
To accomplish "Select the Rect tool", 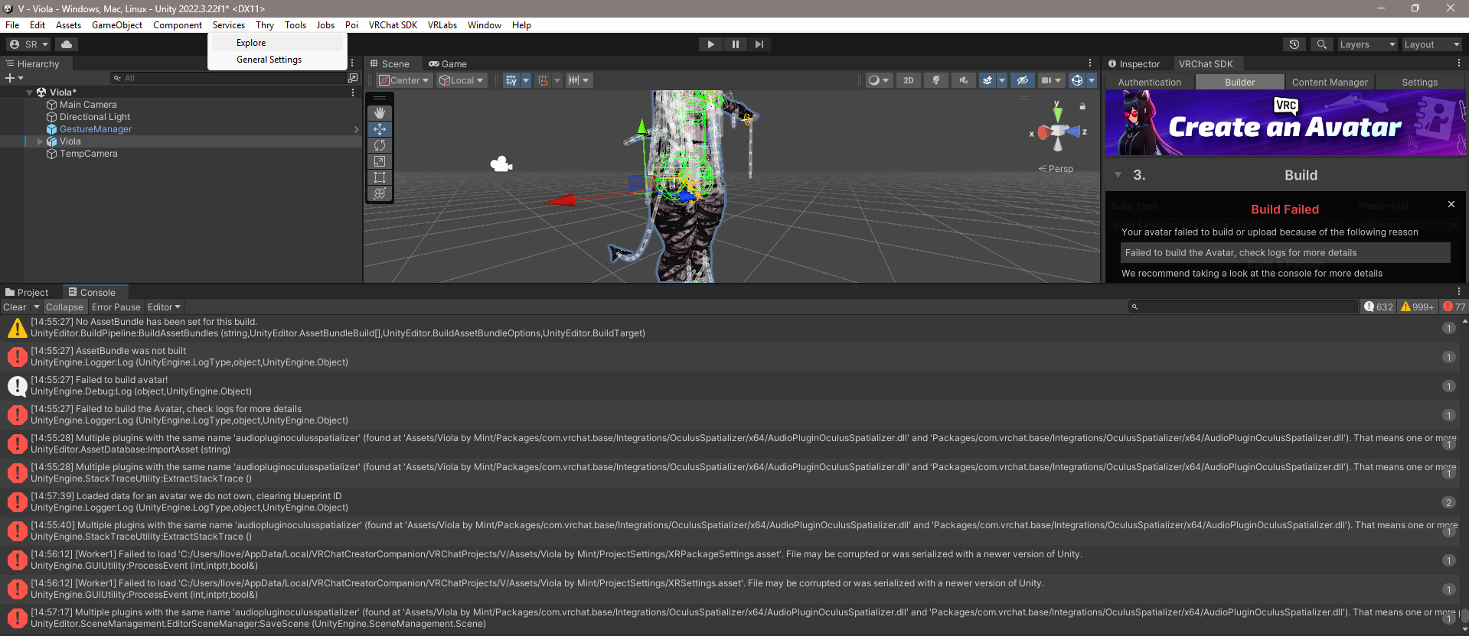I will (380, 177).
